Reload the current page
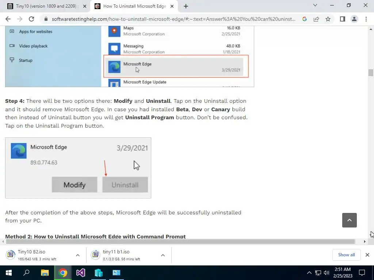374x280 pixels. (x=31, y=19)
